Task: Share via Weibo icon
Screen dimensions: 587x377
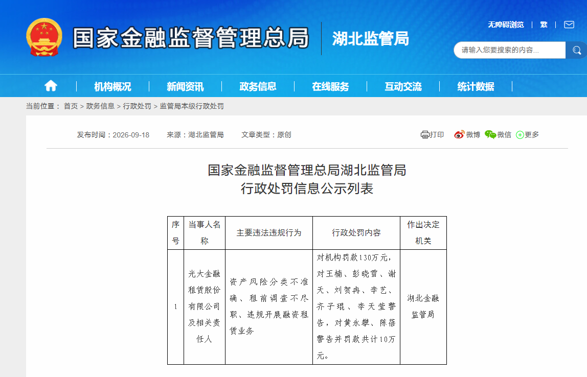Action: [x=459, y=135]
